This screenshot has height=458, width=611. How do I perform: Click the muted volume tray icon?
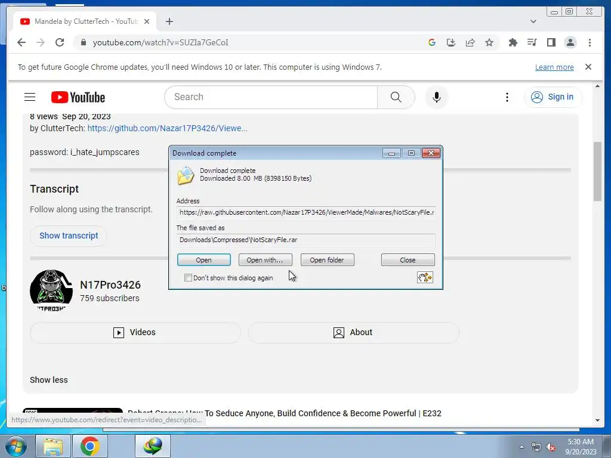point(551,447)
